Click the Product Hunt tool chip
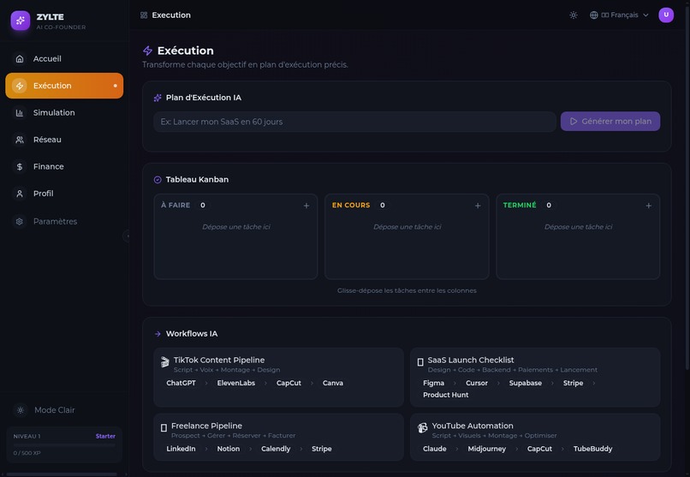The height and width of the screenshot is (477, 690). click(x=445, y=395)
